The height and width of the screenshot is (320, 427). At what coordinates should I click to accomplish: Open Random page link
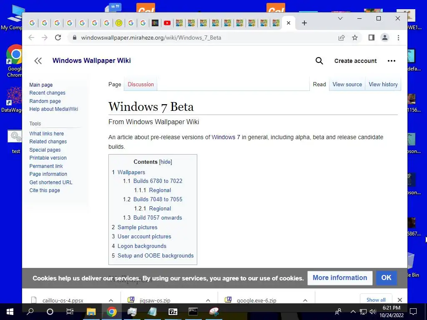pyautogui.click(x=45, y=101)
